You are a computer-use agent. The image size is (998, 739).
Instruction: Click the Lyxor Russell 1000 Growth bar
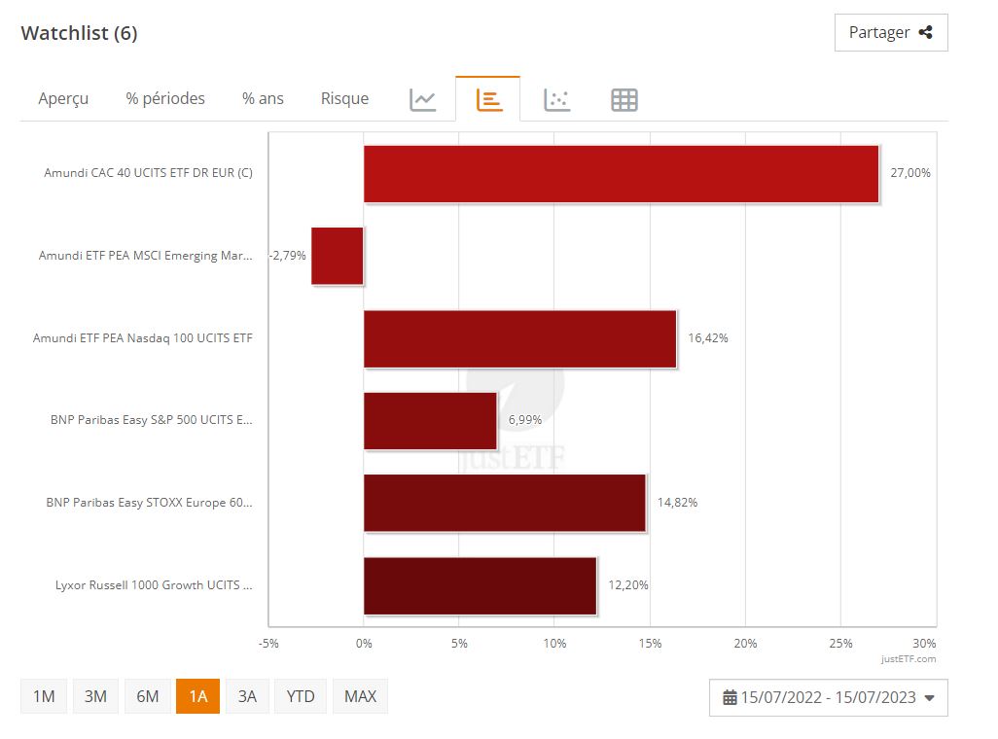480,585
